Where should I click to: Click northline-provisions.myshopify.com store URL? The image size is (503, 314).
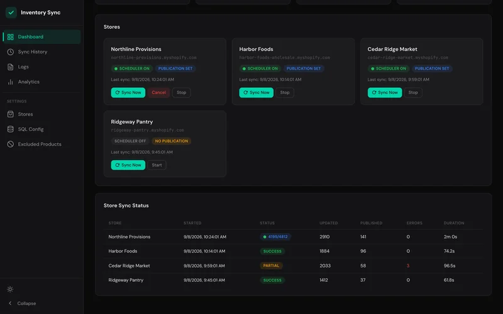pyautogui.click(x=153, y=58)
